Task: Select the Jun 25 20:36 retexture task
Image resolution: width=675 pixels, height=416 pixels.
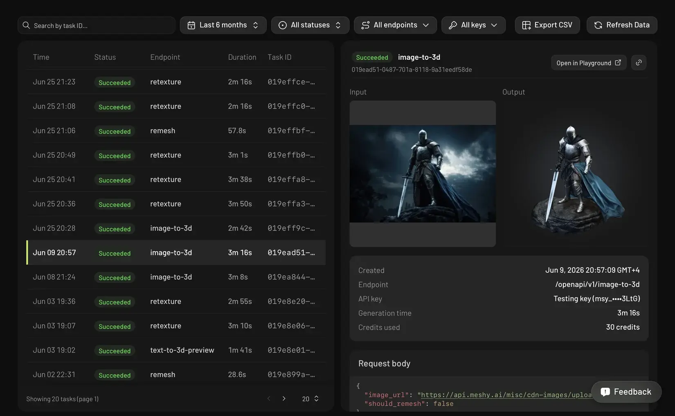Action: coord(176,204)
